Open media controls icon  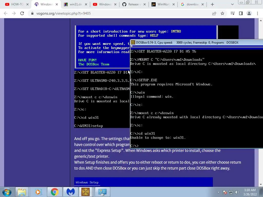[x=232, y=13]
